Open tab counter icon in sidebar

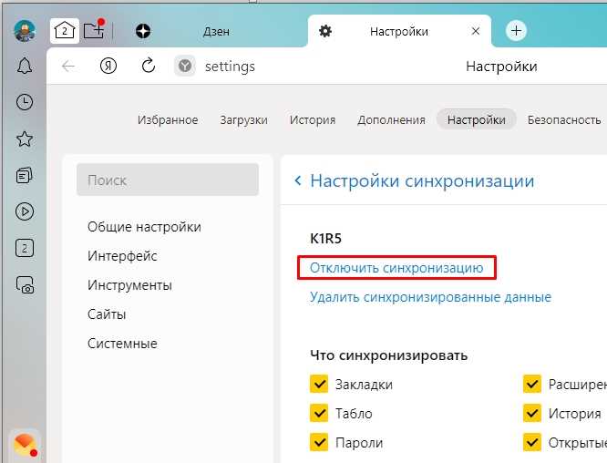(25, 248)
